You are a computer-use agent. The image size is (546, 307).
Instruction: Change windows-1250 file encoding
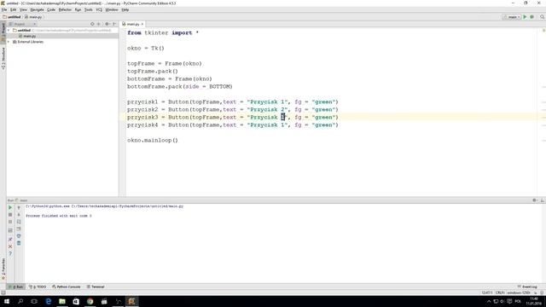[x=519, y=293]
